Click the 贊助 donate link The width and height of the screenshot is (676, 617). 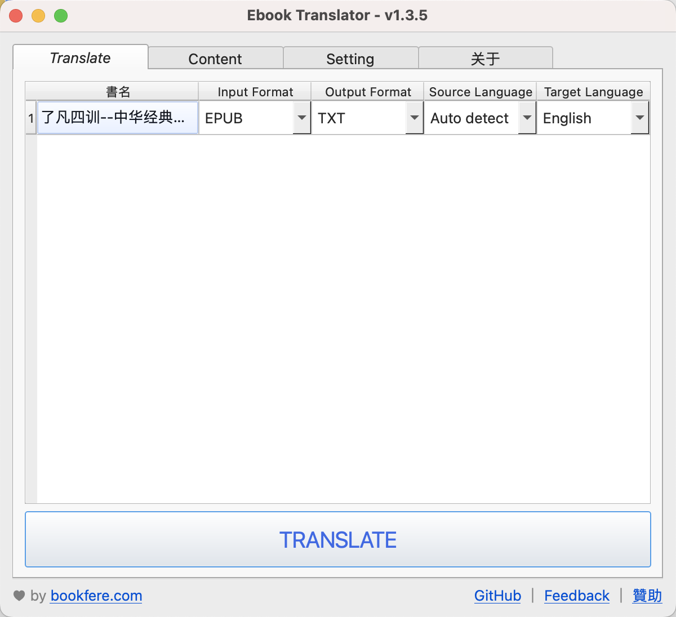[647, 596]
